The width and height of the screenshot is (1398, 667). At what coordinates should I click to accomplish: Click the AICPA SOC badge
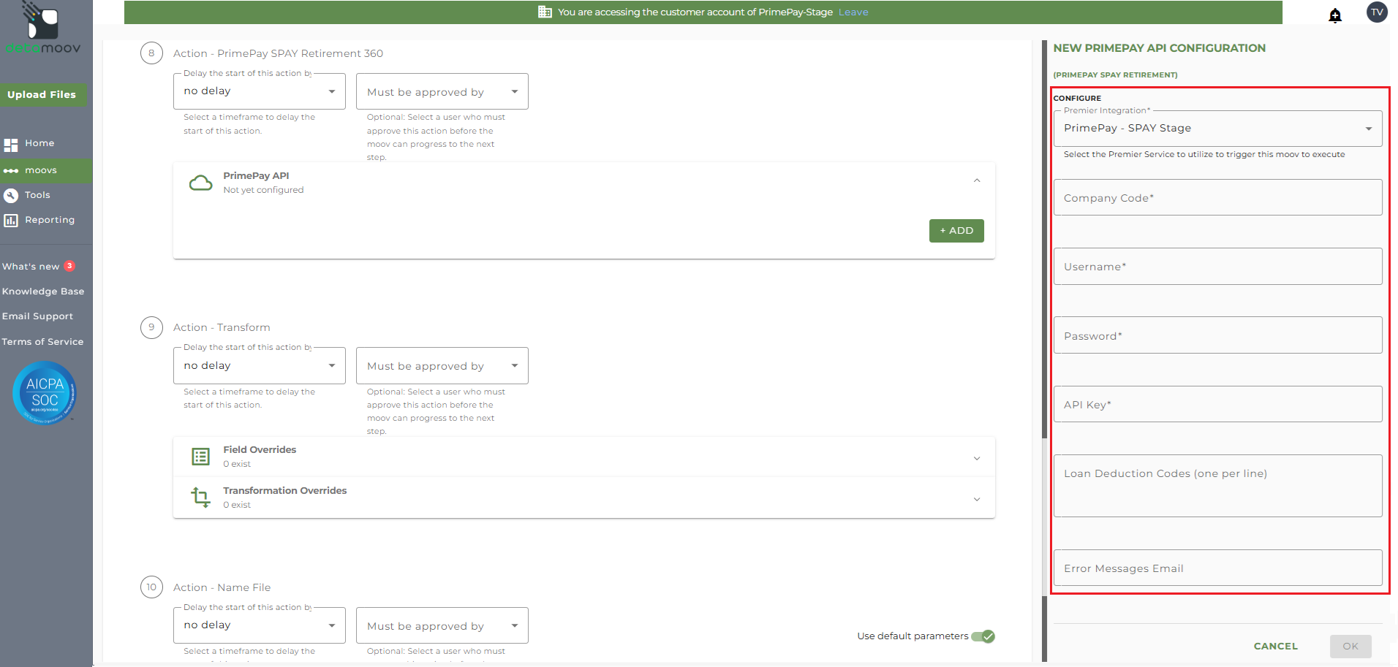(45, 393)
